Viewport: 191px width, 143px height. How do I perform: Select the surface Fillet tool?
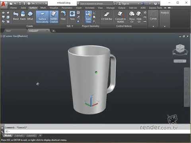point(63,16)
